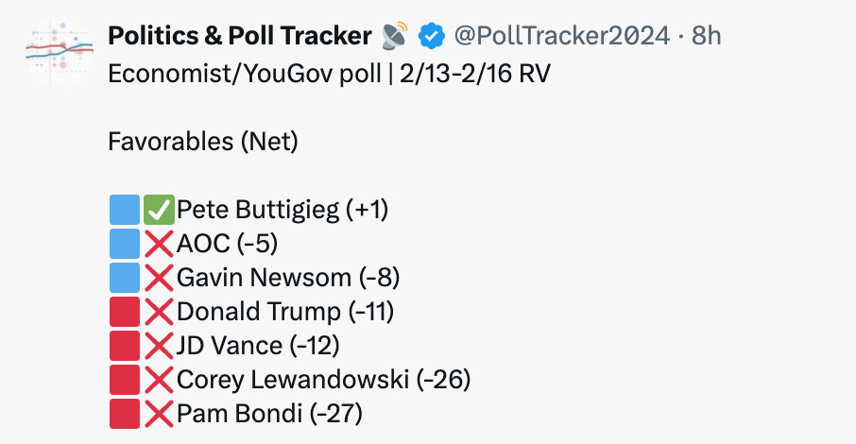Click the blue verified badge icon
This screenshot has height=444, width=856.
click(432, 37)
